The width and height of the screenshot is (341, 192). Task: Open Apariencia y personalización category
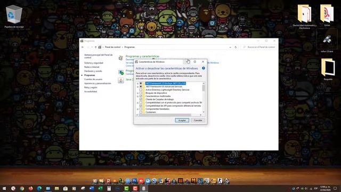[98, 83]
